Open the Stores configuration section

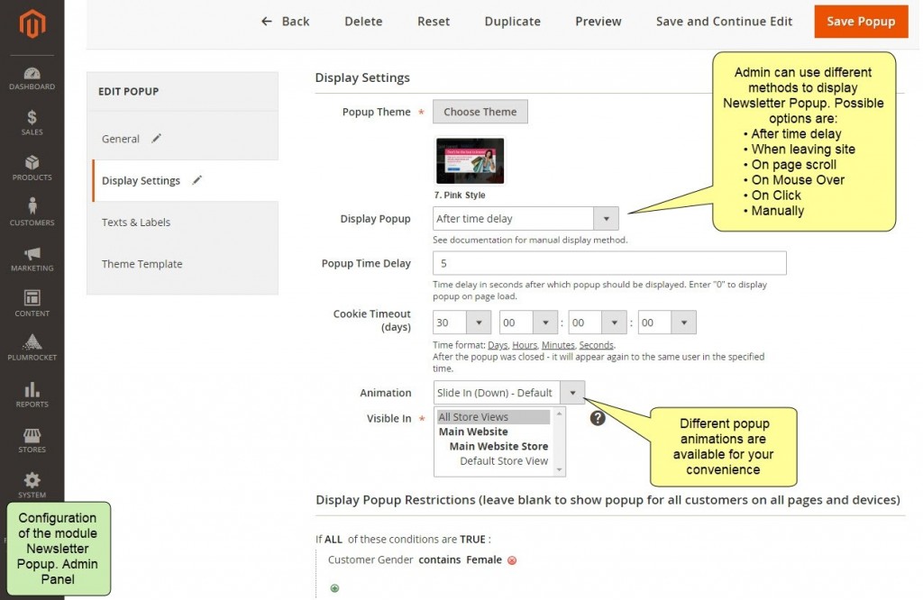click(32, 440)
